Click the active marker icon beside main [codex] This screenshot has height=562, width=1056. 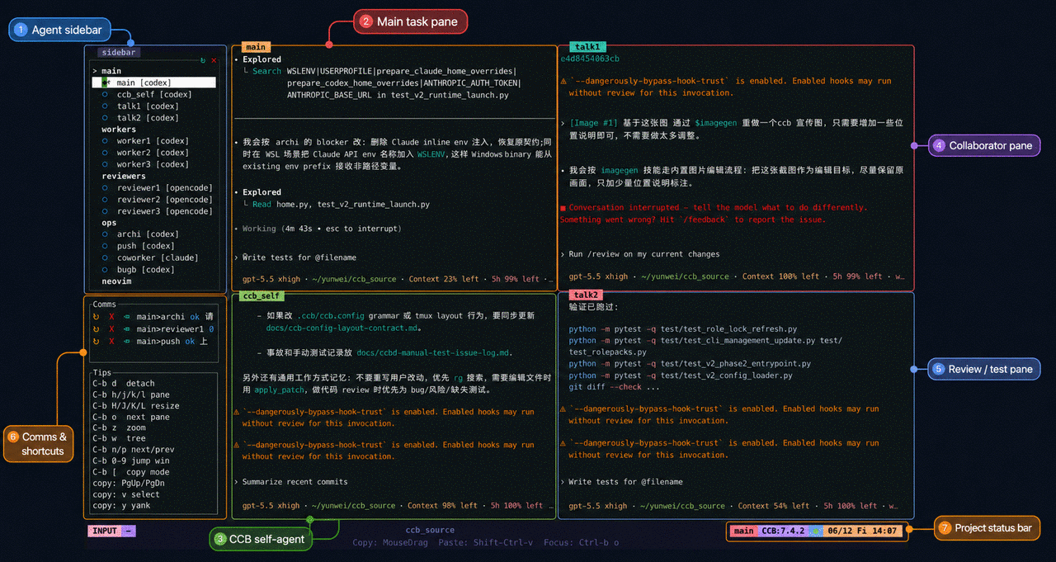(x=106, y=83)
